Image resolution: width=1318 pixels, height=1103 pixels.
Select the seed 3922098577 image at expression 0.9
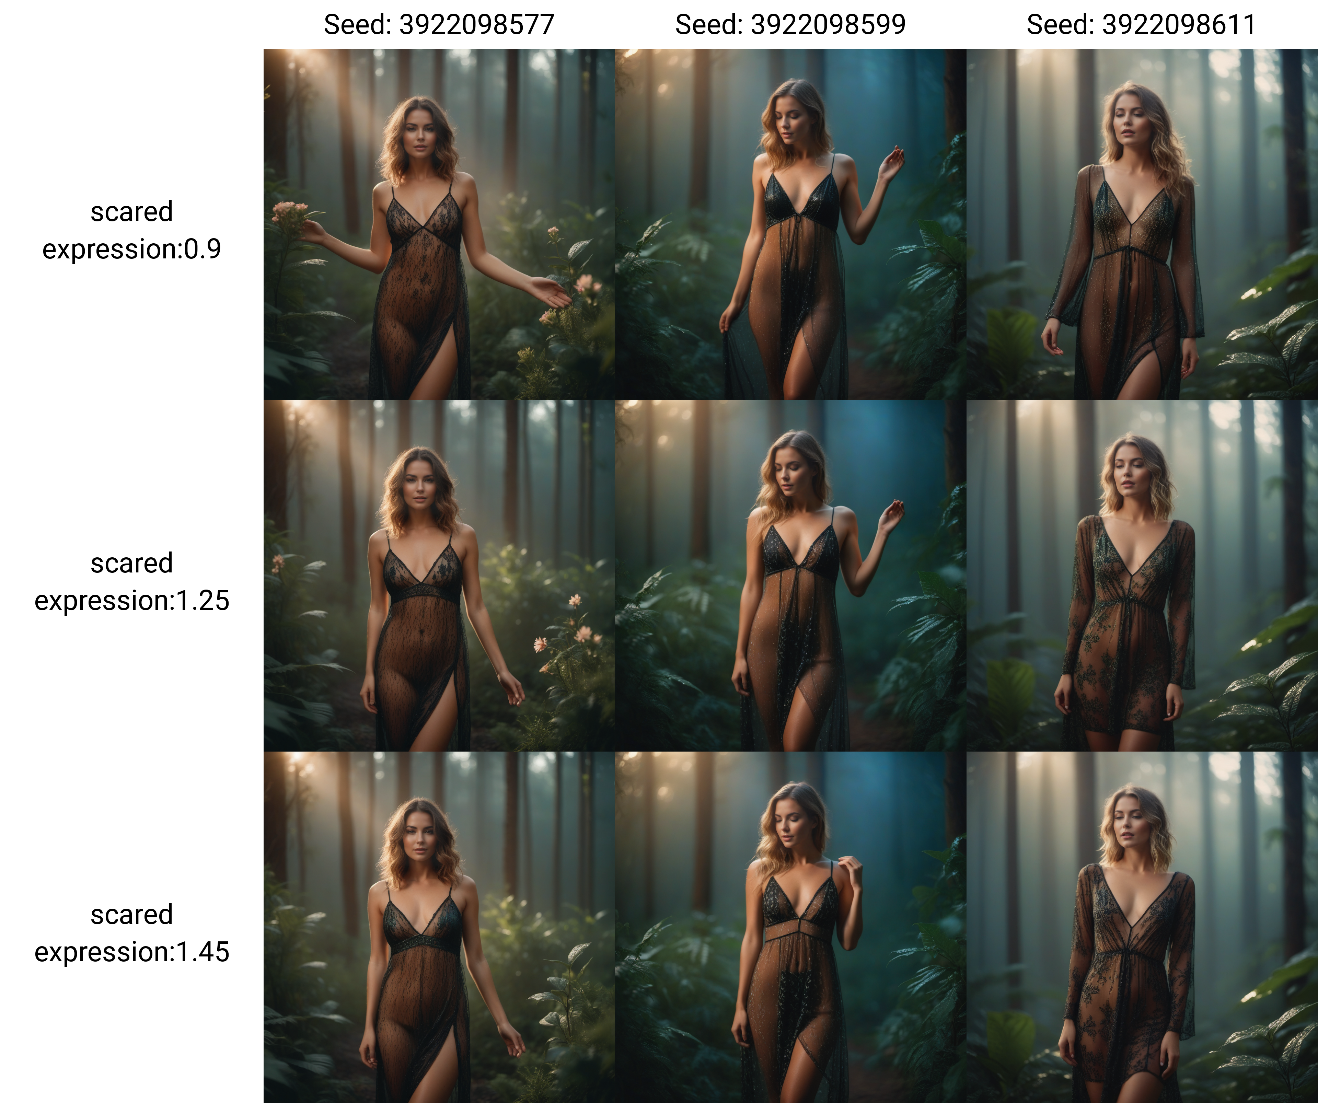pos(439,225)
